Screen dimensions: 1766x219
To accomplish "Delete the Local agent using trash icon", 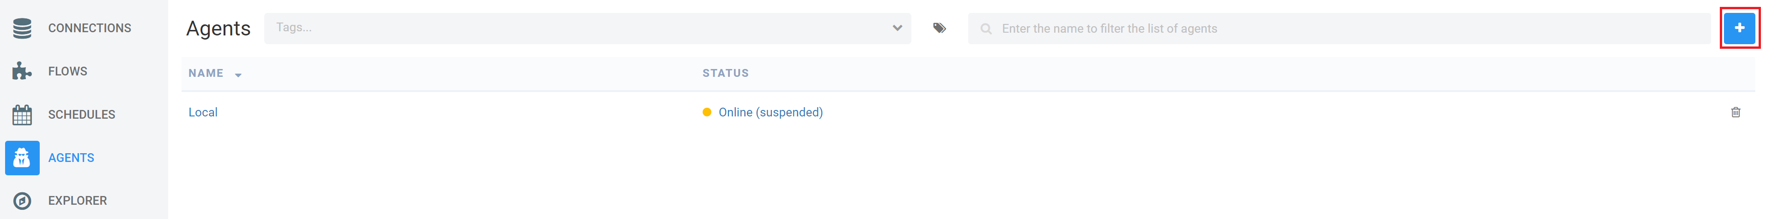I will click(x=1735, y=113).
